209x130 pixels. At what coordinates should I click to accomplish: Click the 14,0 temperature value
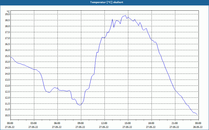point(8,74)
